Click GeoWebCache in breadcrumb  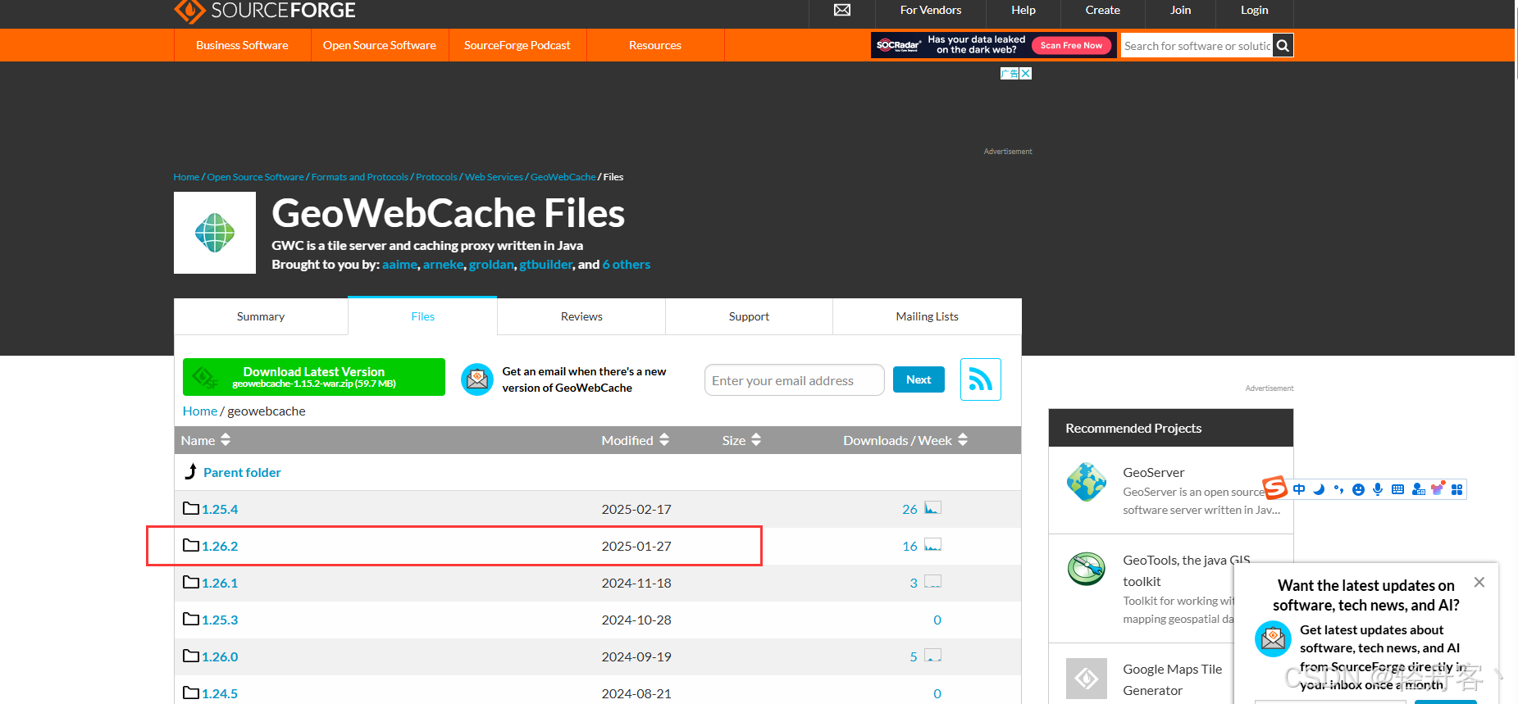coord(563,177)
